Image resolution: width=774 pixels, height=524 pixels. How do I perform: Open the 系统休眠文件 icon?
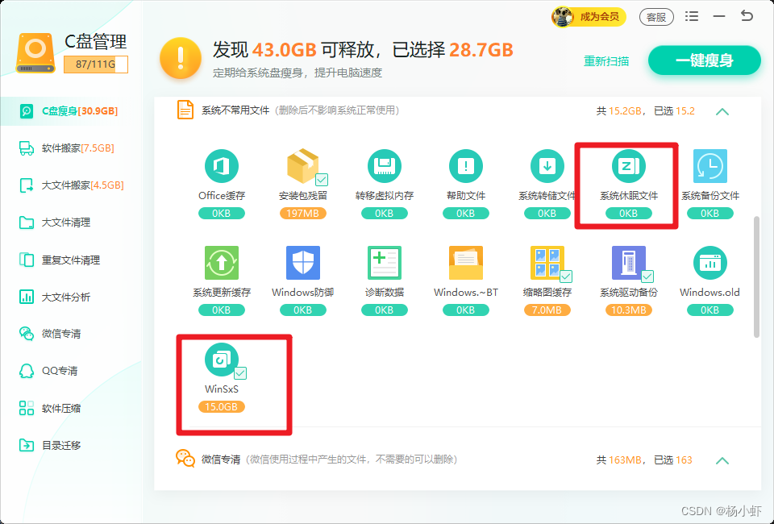point(628,166)
